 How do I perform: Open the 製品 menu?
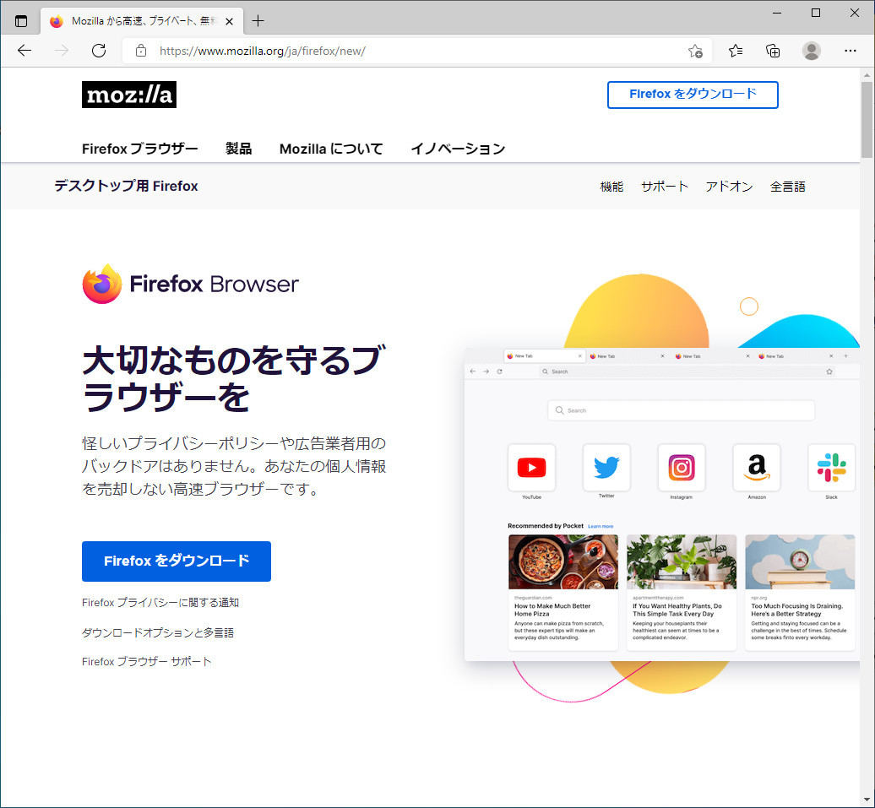tap(239, 149)
